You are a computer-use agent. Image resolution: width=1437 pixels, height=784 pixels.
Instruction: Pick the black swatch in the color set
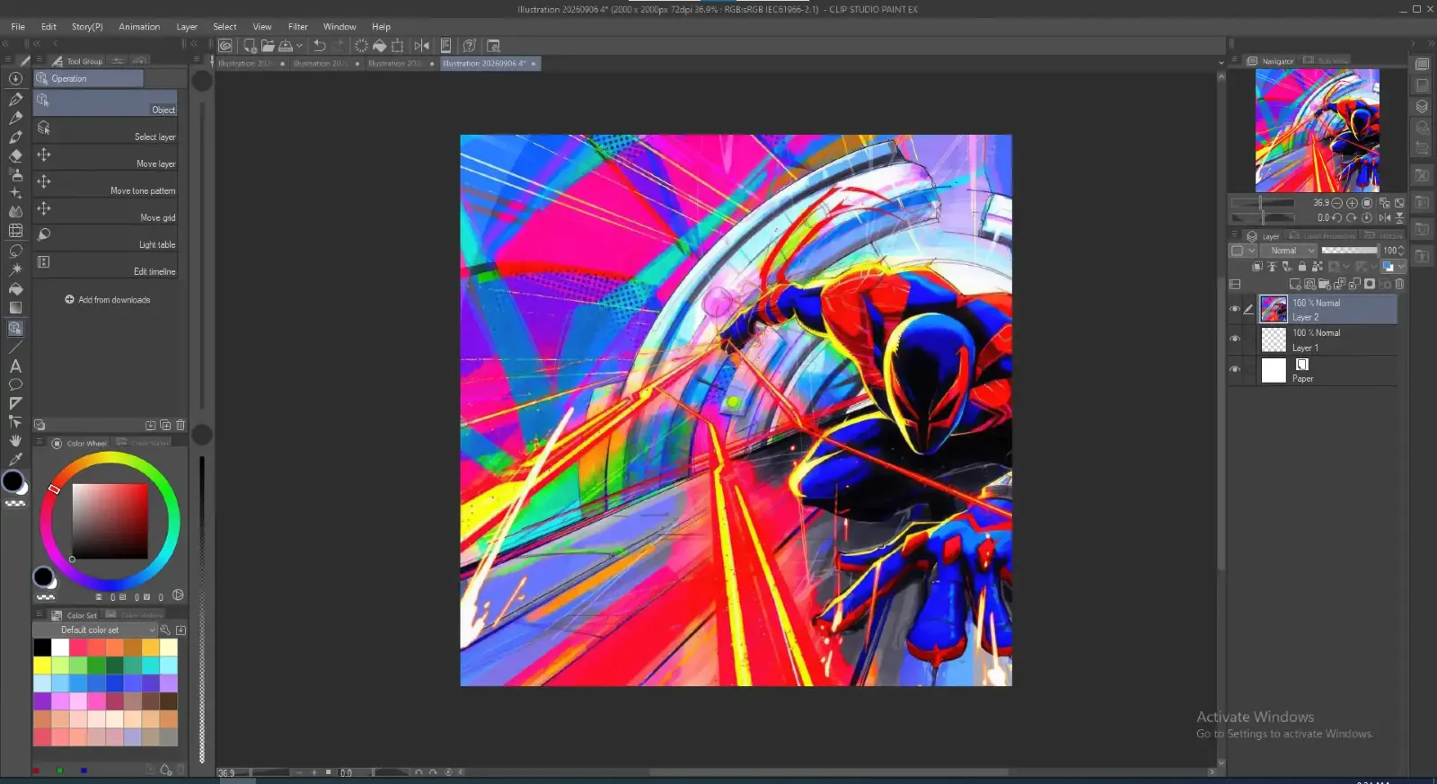42,647
